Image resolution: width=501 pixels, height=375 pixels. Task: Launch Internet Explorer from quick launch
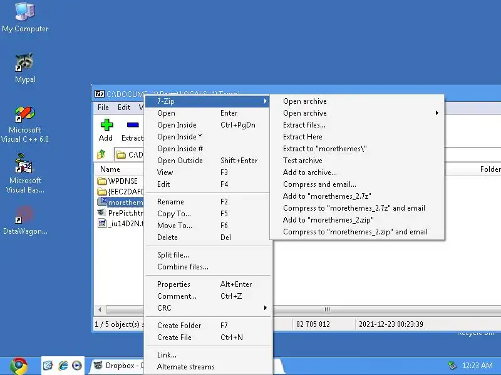coord(63,365)
